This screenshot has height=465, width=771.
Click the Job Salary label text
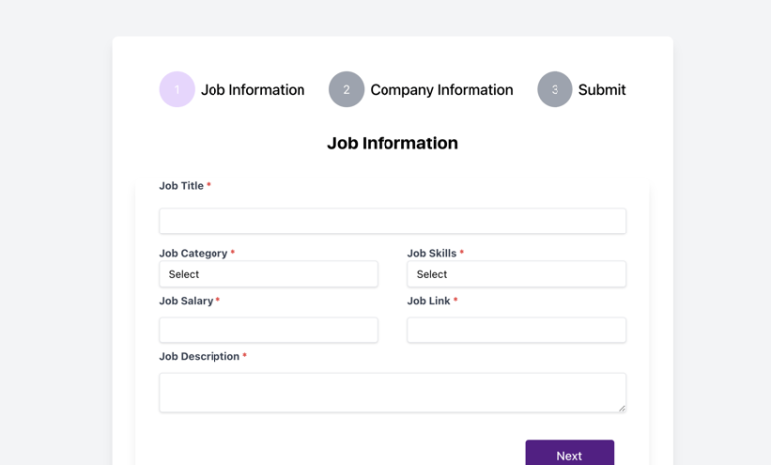pos(186,301)
